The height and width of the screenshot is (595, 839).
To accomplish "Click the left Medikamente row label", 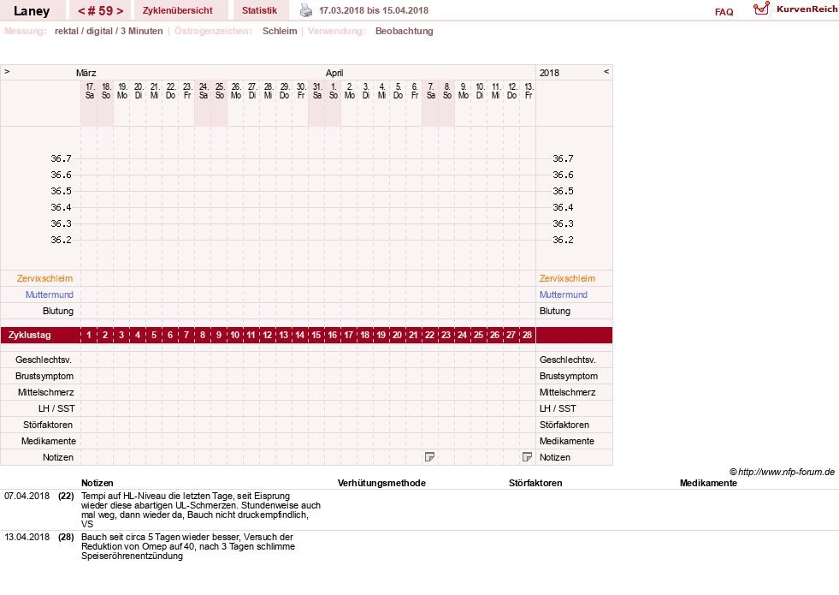I will [x=49, y=441].
